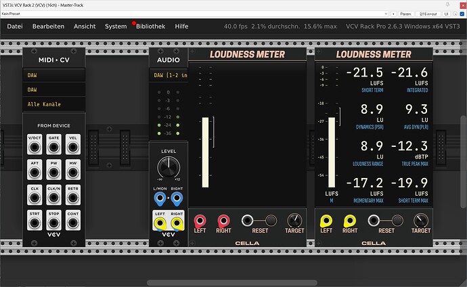Click the red LEFT jack on first Loudness Meter
Image resolution: width=467 pixels, height=287 pixels.
200,221
